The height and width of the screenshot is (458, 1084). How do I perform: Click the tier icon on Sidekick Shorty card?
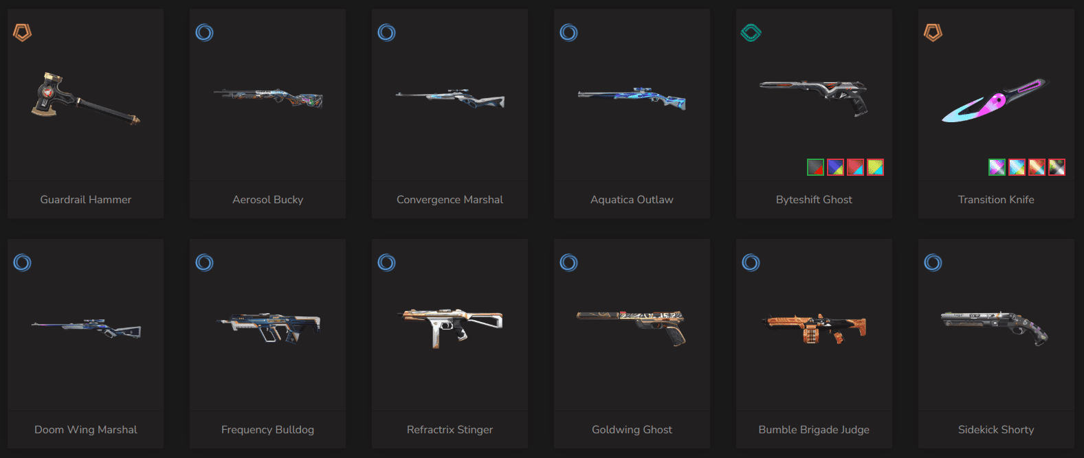click(933, 262)
